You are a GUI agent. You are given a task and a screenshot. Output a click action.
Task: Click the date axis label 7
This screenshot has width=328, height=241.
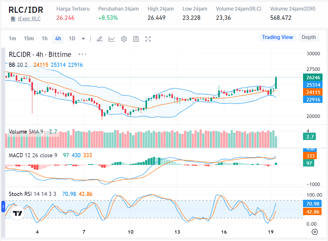[x=84, y=232]
